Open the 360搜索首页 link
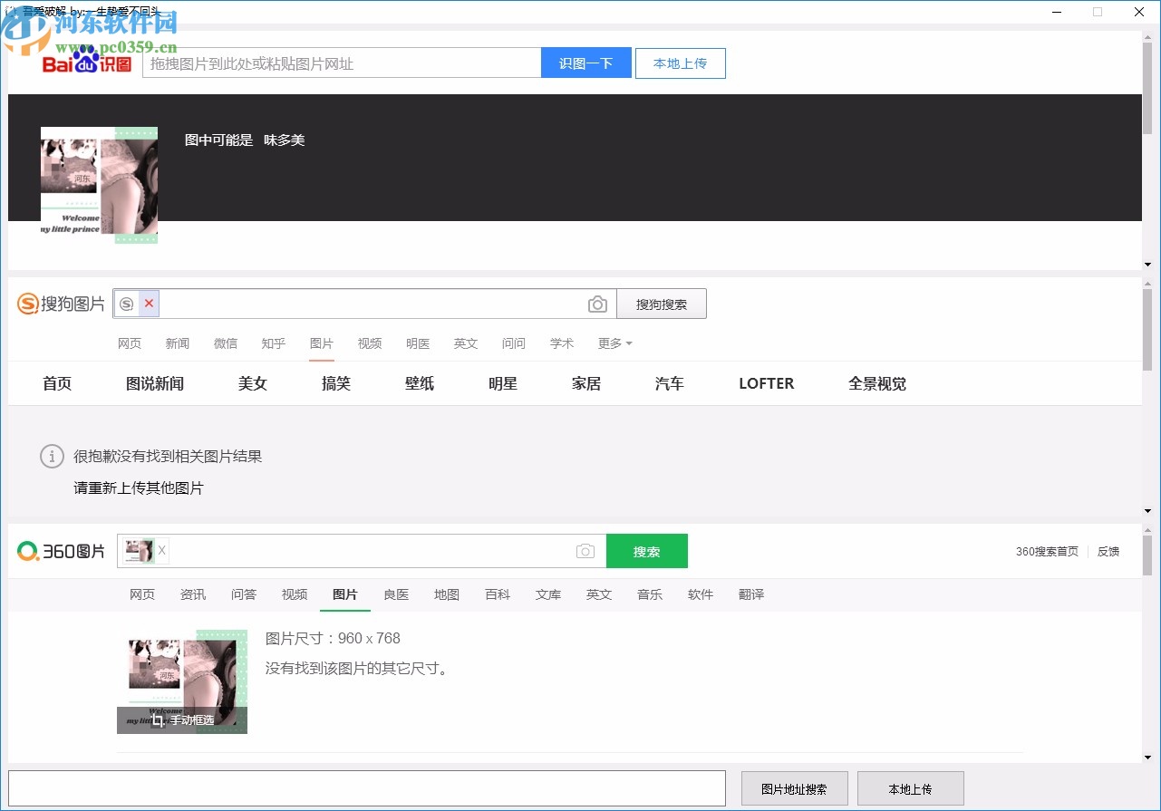1161x811 pixels. [x=1046, y=550]
